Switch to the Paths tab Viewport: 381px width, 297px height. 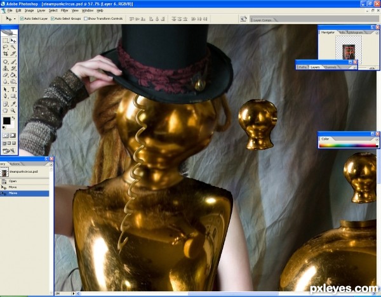(302, 67)
